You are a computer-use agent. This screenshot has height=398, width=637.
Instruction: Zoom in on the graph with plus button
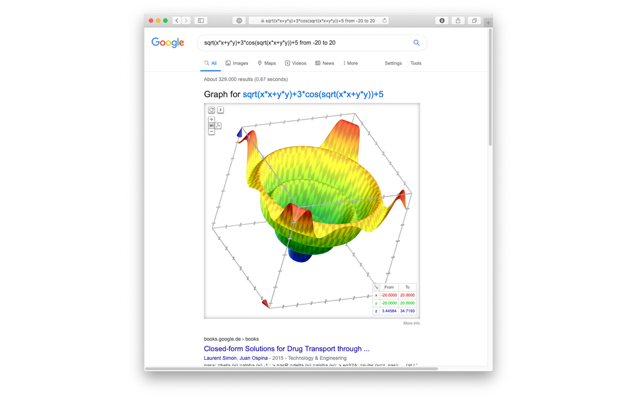point(212,119)
